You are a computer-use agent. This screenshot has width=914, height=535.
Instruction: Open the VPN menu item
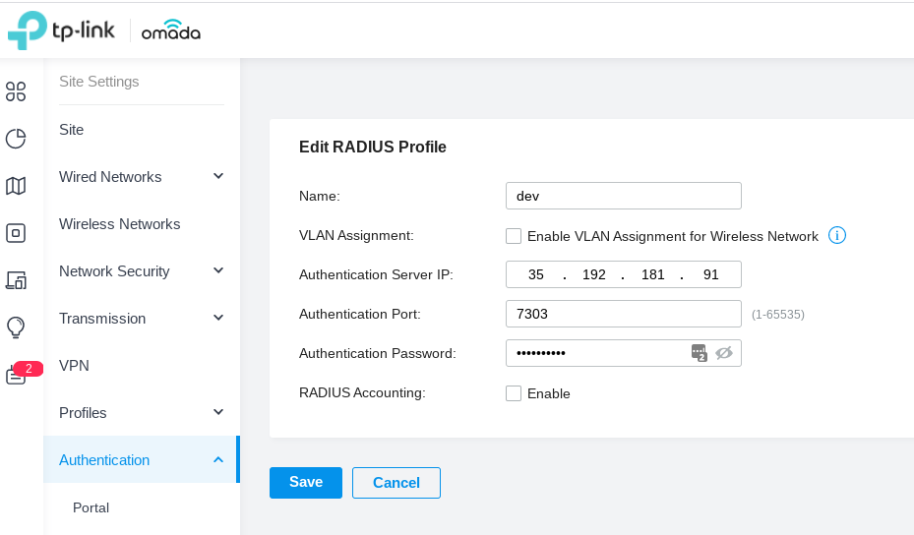[141, 366]
